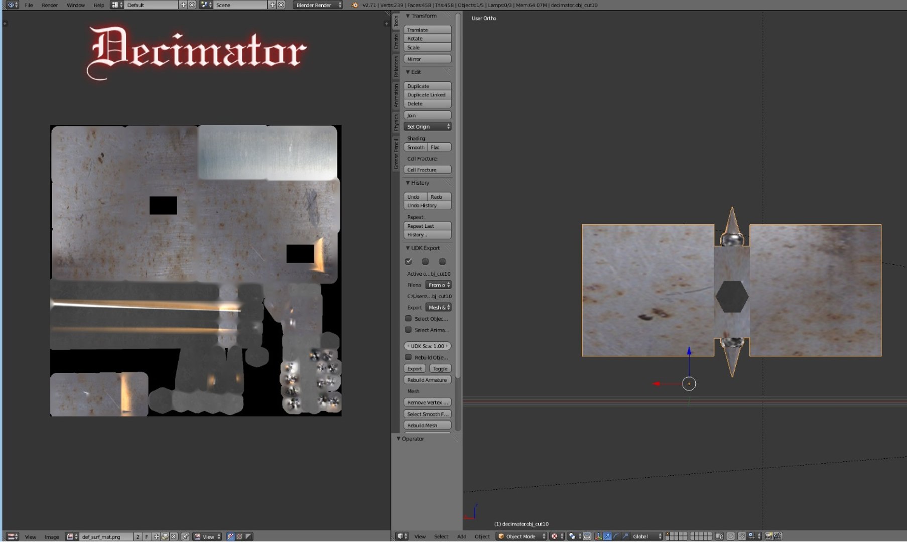
Task: Open the Object Mode dropdown
Action: pyautogui.click(x=521, y=536)
